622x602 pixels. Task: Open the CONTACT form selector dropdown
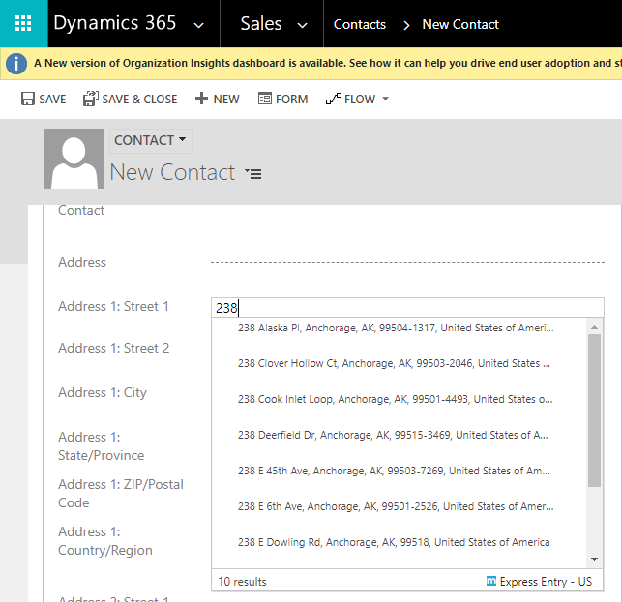click(150, 141)
